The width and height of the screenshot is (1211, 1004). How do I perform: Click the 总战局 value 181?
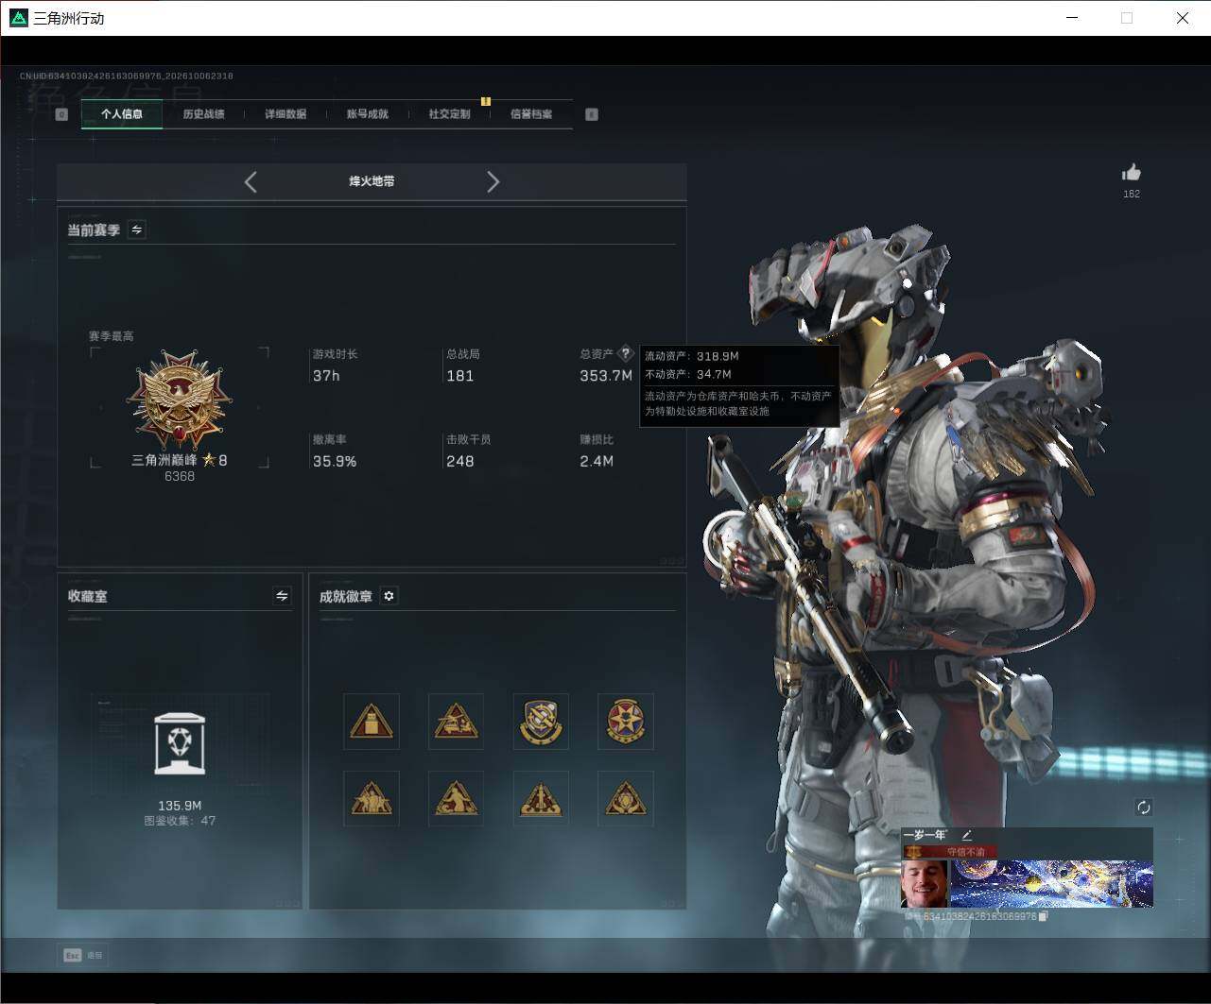point(460,376)
